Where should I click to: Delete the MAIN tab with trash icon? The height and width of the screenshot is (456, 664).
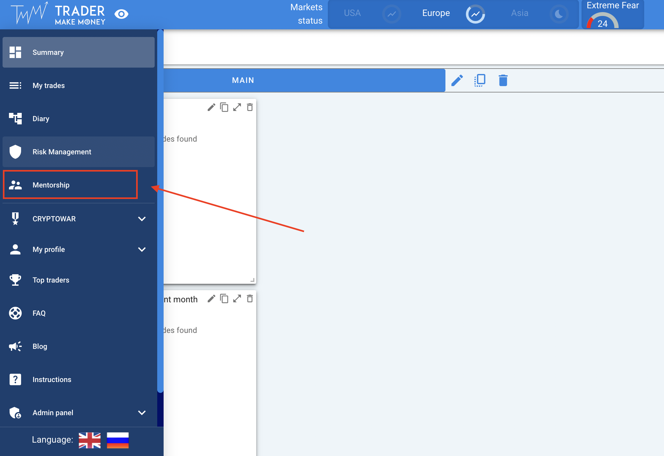coord(503,80)
